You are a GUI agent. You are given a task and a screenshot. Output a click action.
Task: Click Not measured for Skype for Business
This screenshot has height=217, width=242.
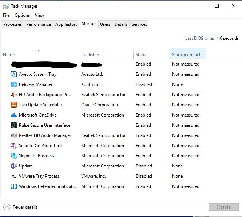[x=186, y=156]
